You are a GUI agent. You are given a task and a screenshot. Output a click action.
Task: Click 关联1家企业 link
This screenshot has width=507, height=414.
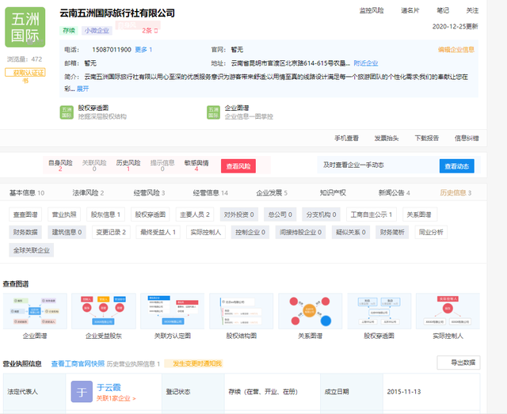point(116,398)
